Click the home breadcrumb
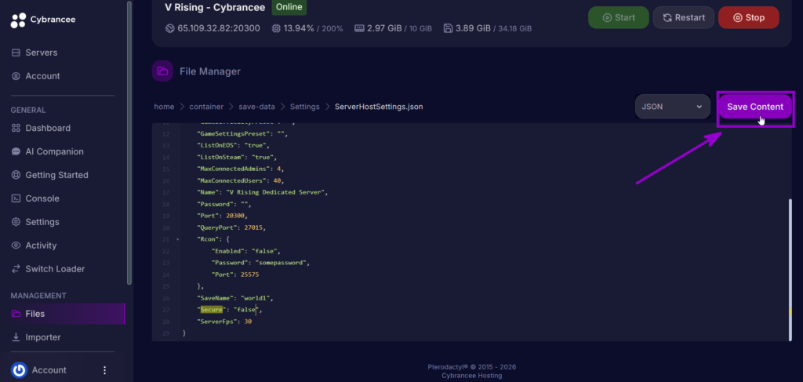This screenshot has width=803, height=382. point(164,107)
